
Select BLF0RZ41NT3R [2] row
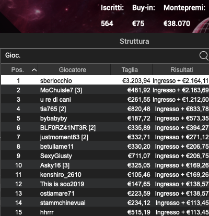click(x=105, y=128)
